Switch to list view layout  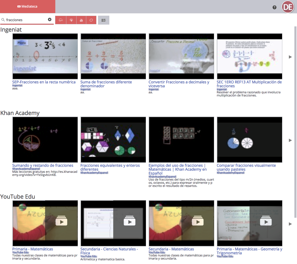tap(104, 20)
